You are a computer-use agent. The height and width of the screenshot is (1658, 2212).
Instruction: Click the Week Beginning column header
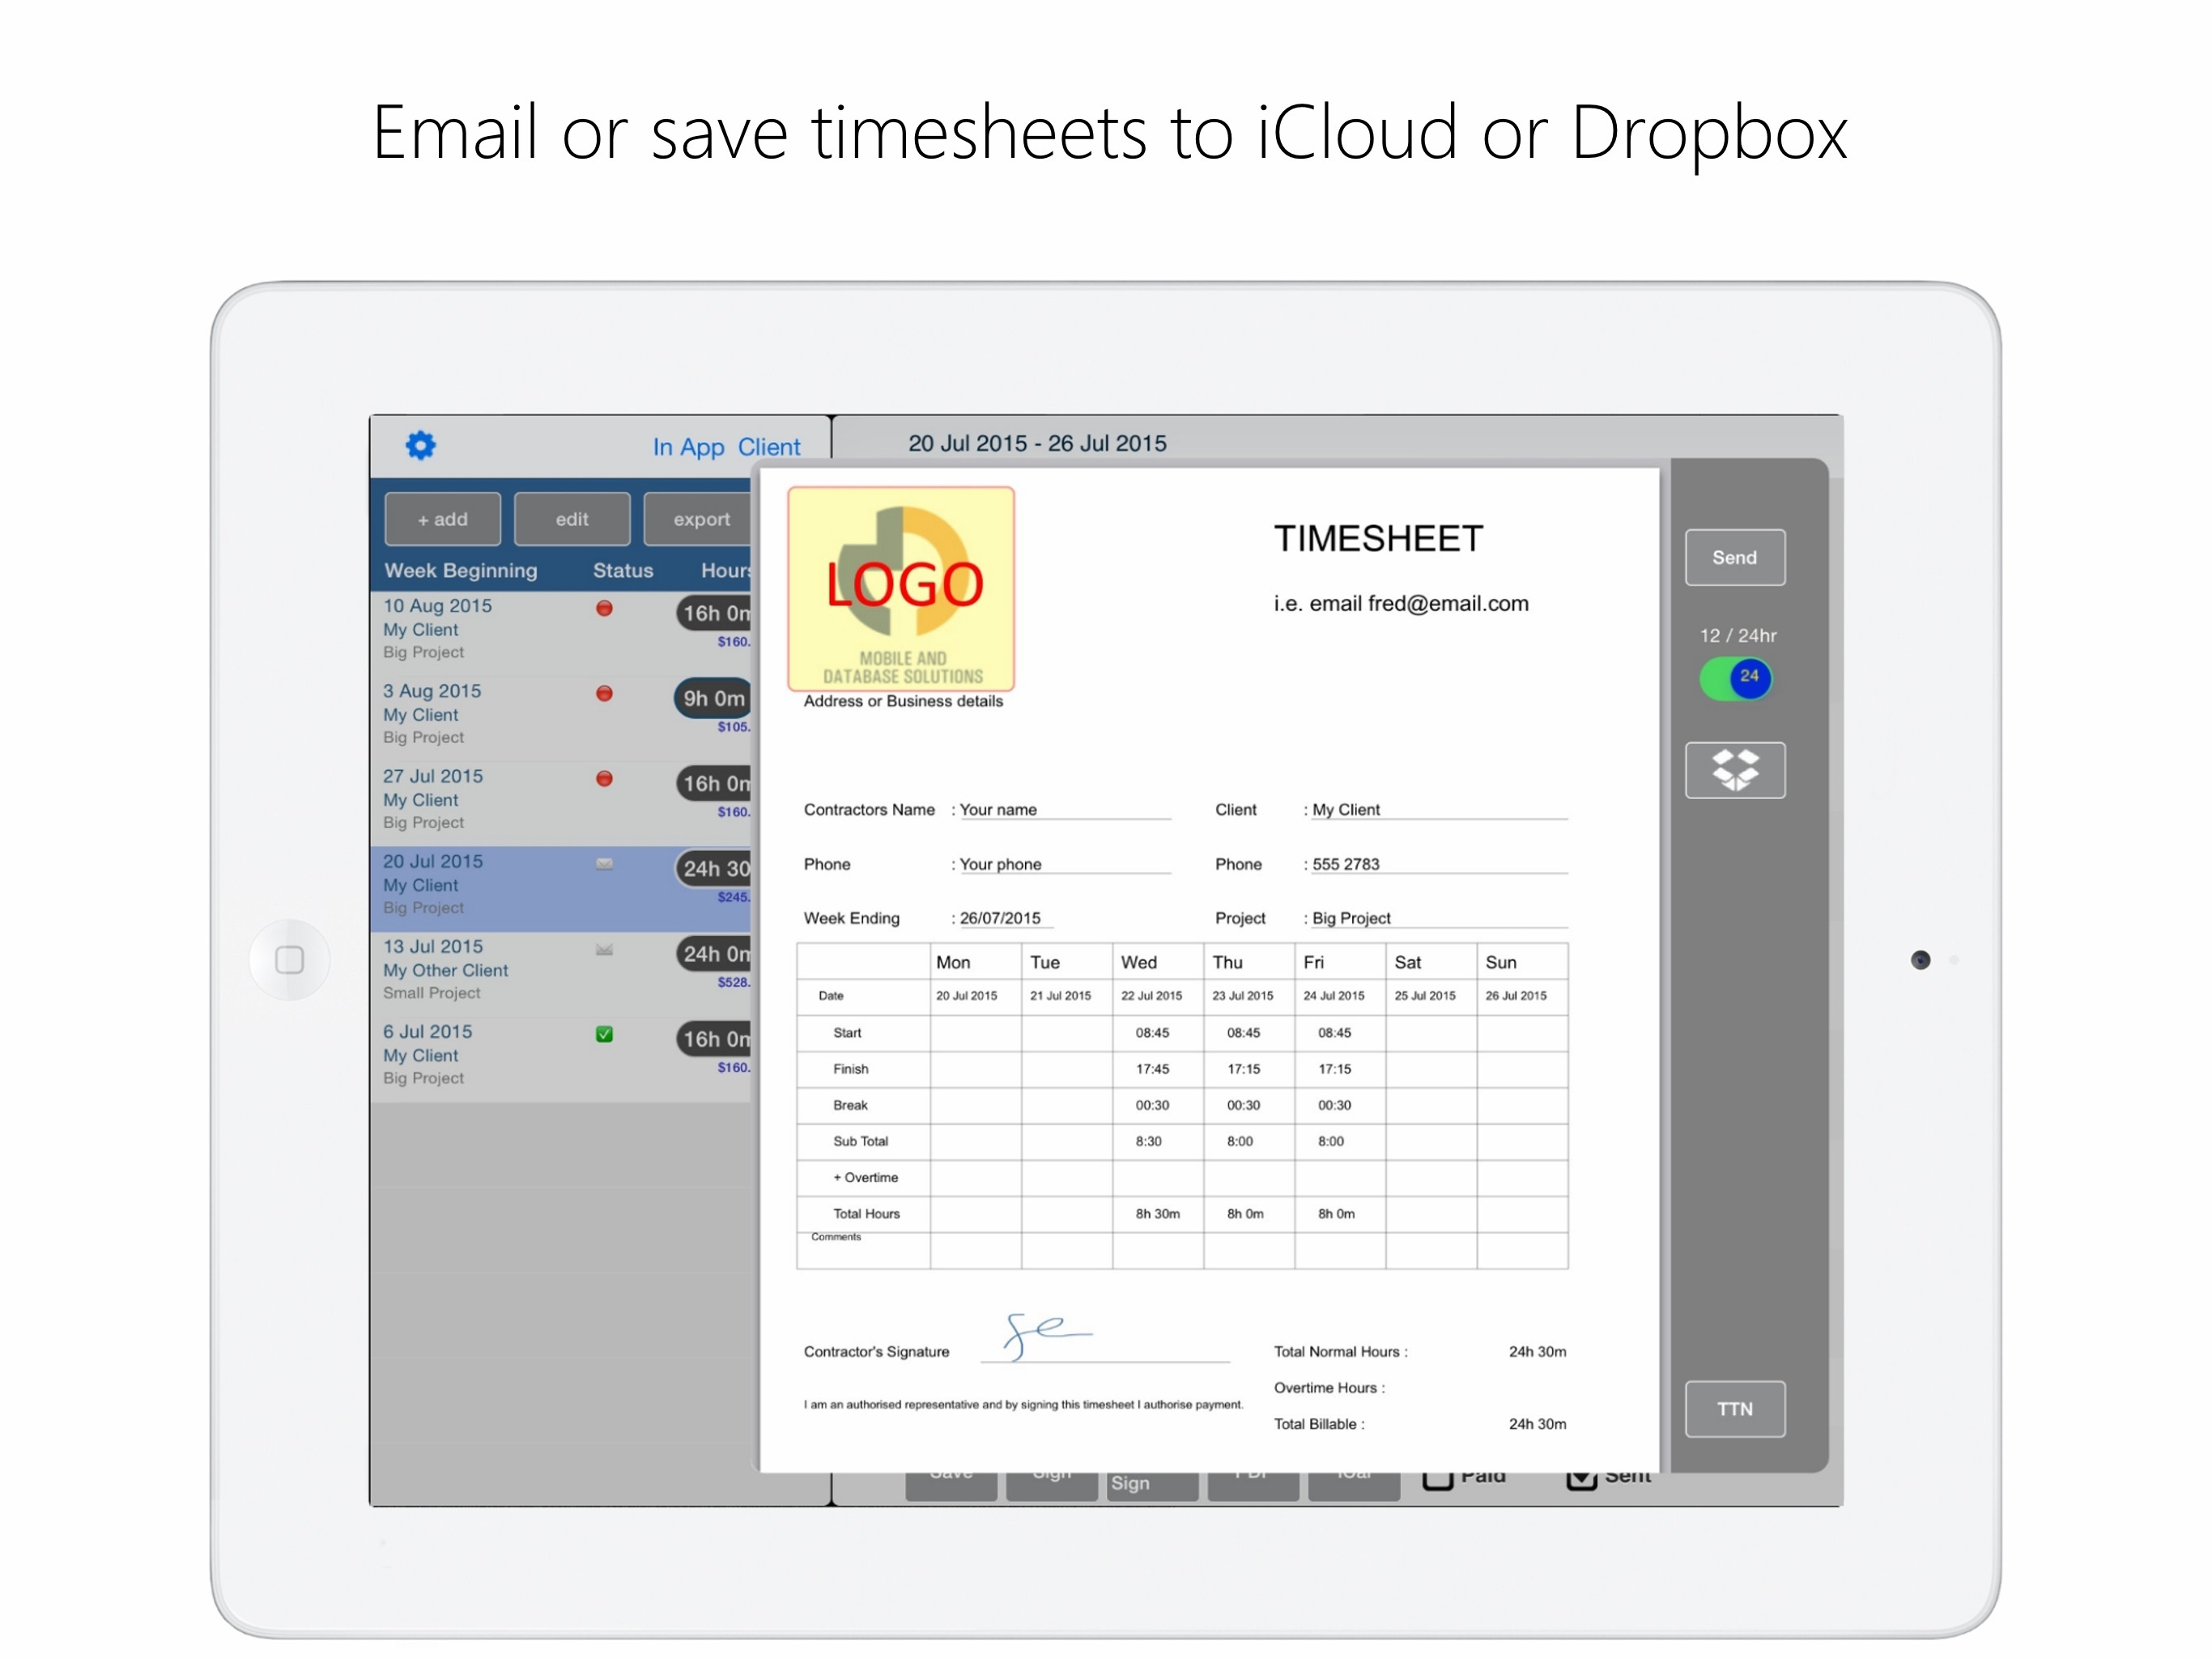point(460,570)
